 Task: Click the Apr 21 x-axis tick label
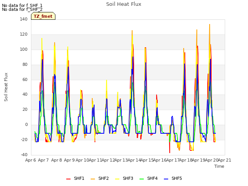click(x=225, y=160)
